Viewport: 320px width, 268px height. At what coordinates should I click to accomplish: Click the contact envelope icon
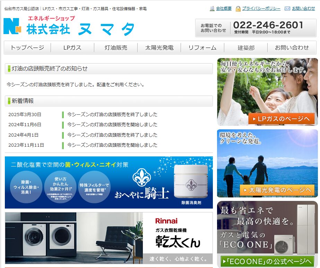click(x=287, y=8)
